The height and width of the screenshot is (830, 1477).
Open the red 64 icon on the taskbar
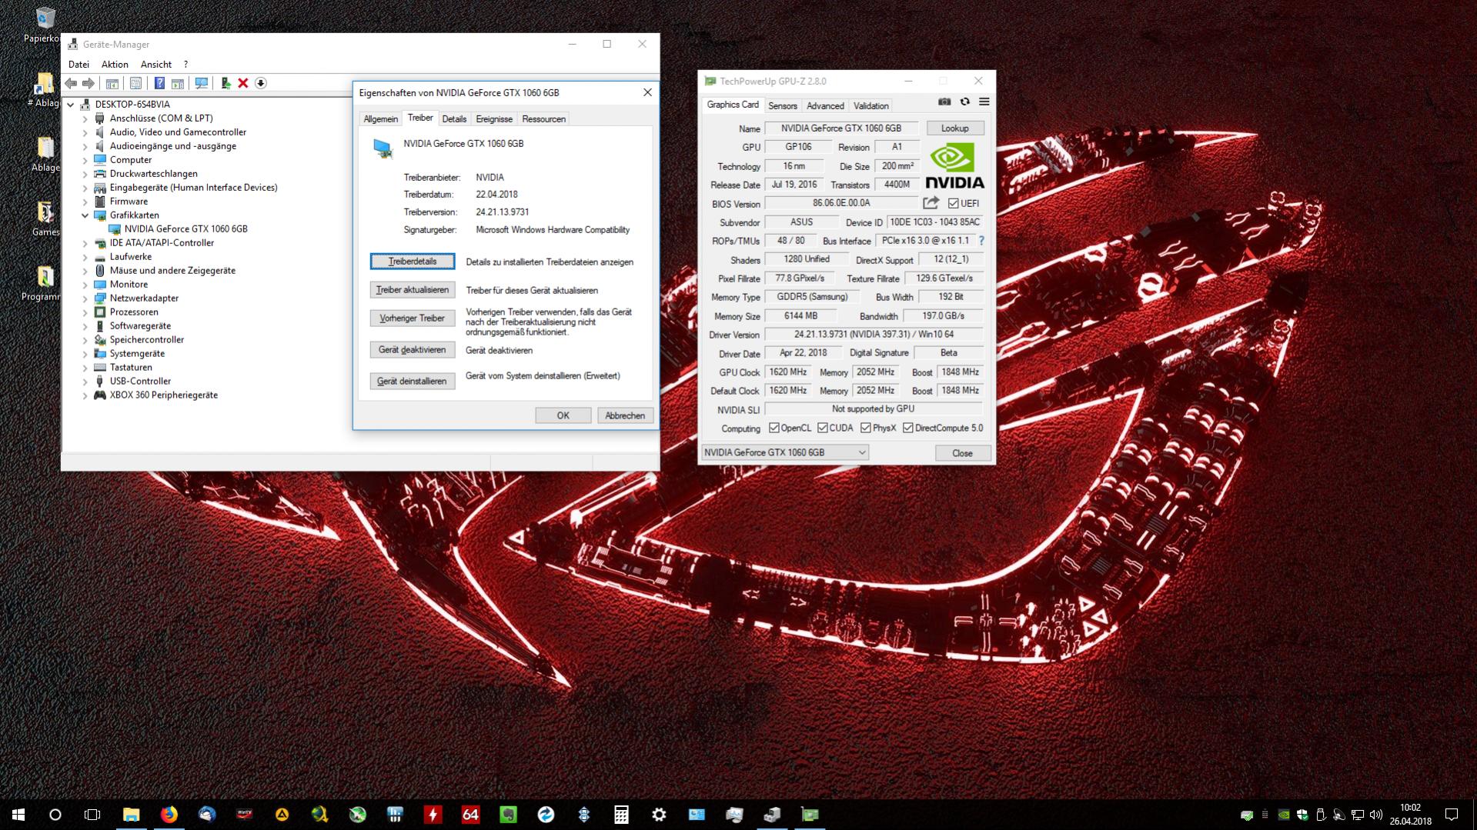[470, 815]
